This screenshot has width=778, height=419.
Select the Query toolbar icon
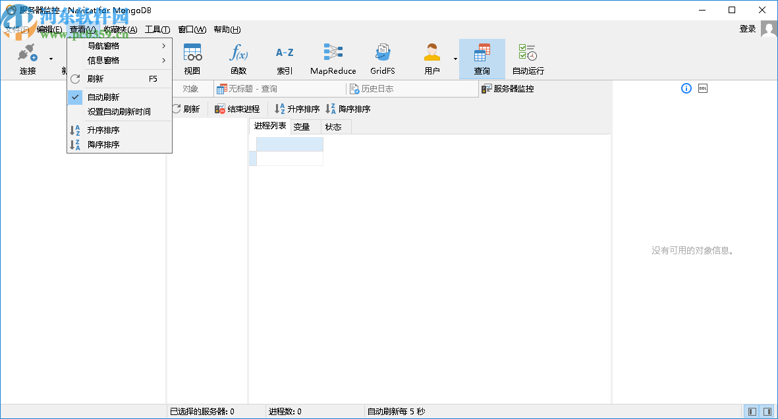[x=482, y=59]
